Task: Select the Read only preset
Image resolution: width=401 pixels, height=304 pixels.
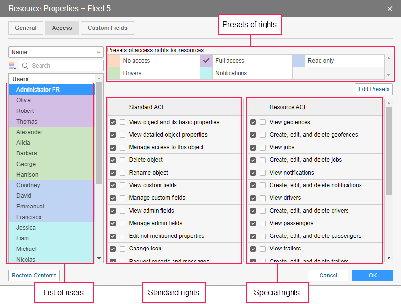Action: tap(321, 61)
